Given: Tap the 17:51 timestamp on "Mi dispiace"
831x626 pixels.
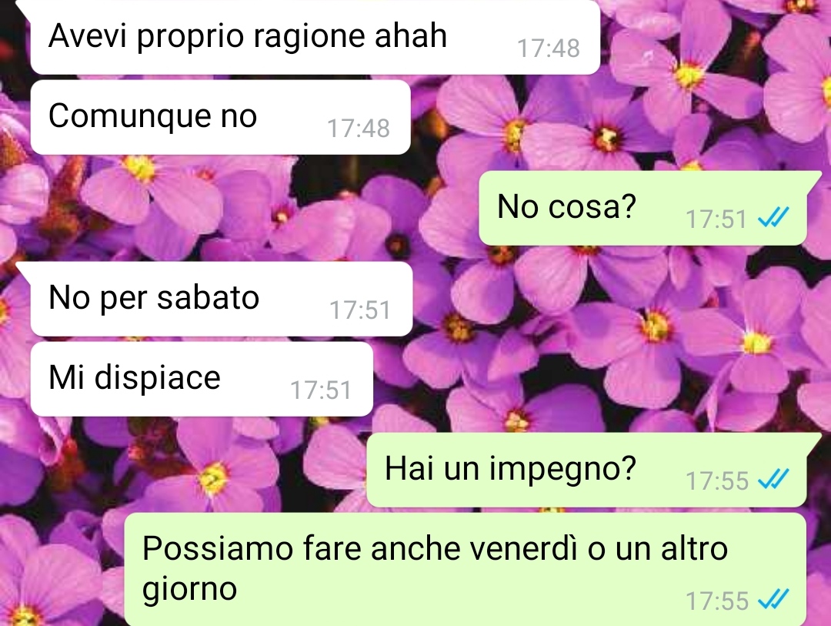Looking at the screenshot, I should (321, 390).
